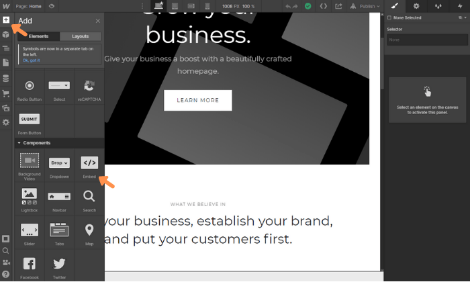The image size is (470, 282).
Task: Open the CMS Collections database icon
Action: pos(5,79)
